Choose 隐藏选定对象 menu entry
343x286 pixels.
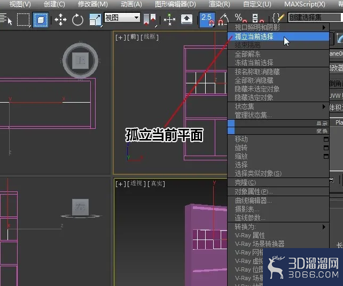[x=278, y=97]
